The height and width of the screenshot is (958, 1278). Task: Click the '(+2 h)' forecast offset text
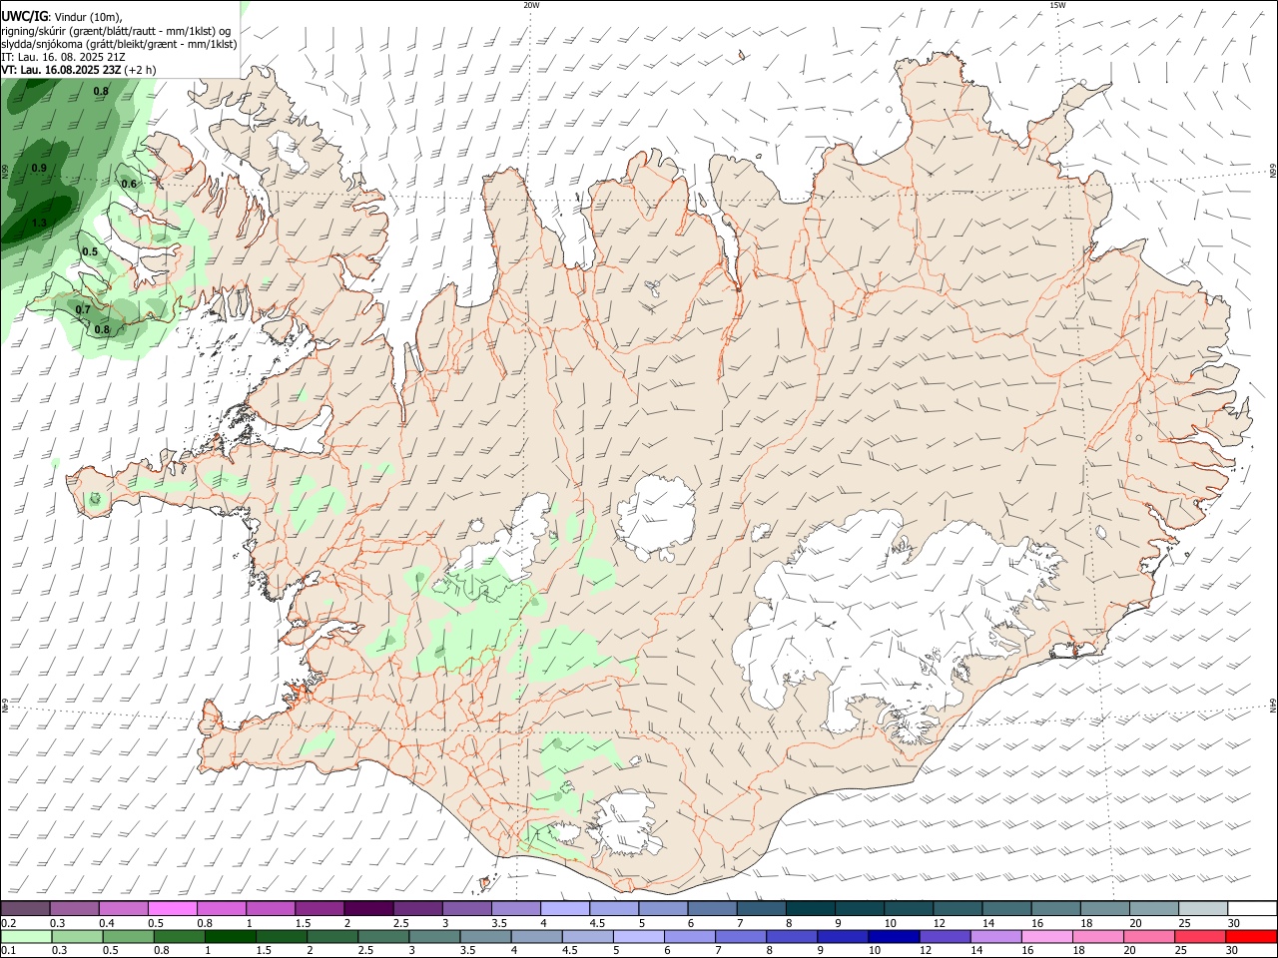(142, 70)
